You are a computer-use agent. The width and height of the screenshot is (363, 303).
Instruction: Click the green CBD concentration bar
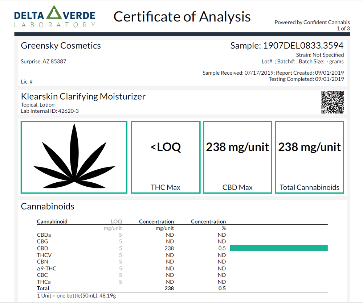point(279,248)
